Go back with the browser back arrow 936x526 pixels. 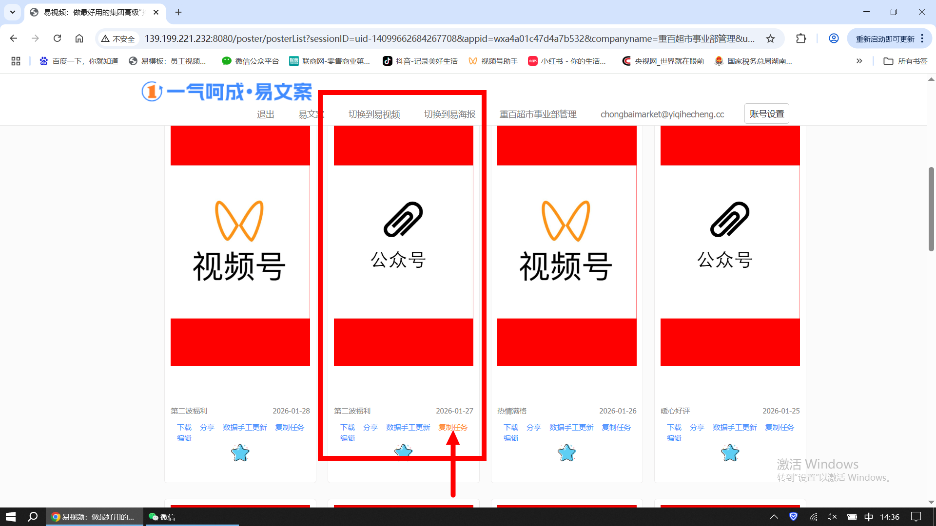pyautogui.click(x=14, y=38)
